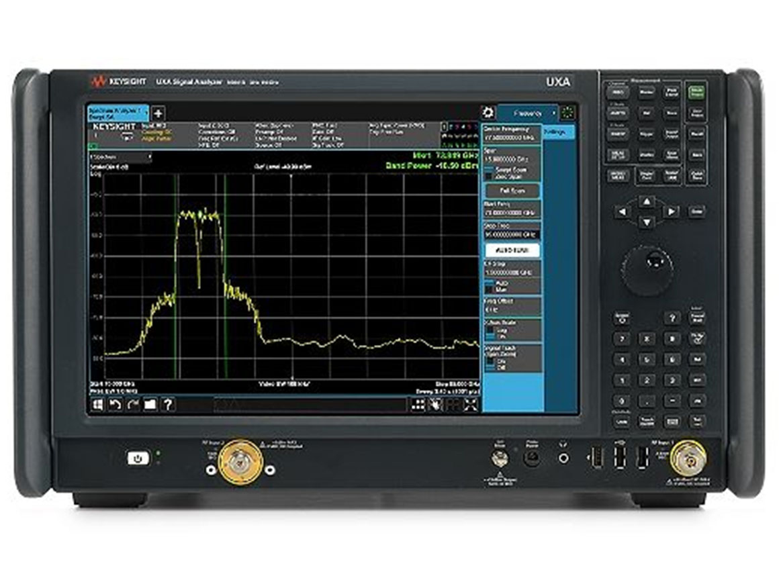Image resolution: width=779 pixels, height=584 pixels.
Task: Click numeric keypad key 5
Action: (x=646, y=360)
